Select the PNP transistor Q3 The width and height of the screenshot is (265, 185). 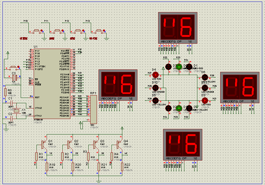tap(96, 144)
